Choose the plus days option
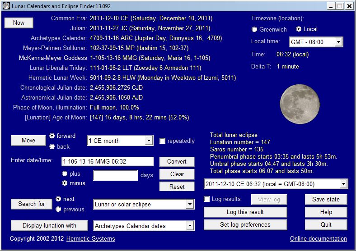The image size is (356, 251). coord(65,173)
